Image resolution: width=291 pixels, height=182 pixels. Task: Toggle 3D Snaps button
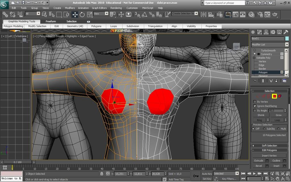[137, 15]
